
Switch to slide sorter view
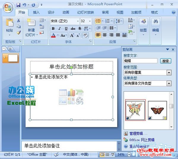click(107, 155)
